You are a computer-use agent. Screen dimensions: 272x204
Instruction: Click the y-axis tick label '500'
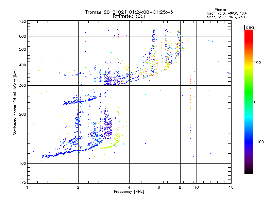(22, 49)
